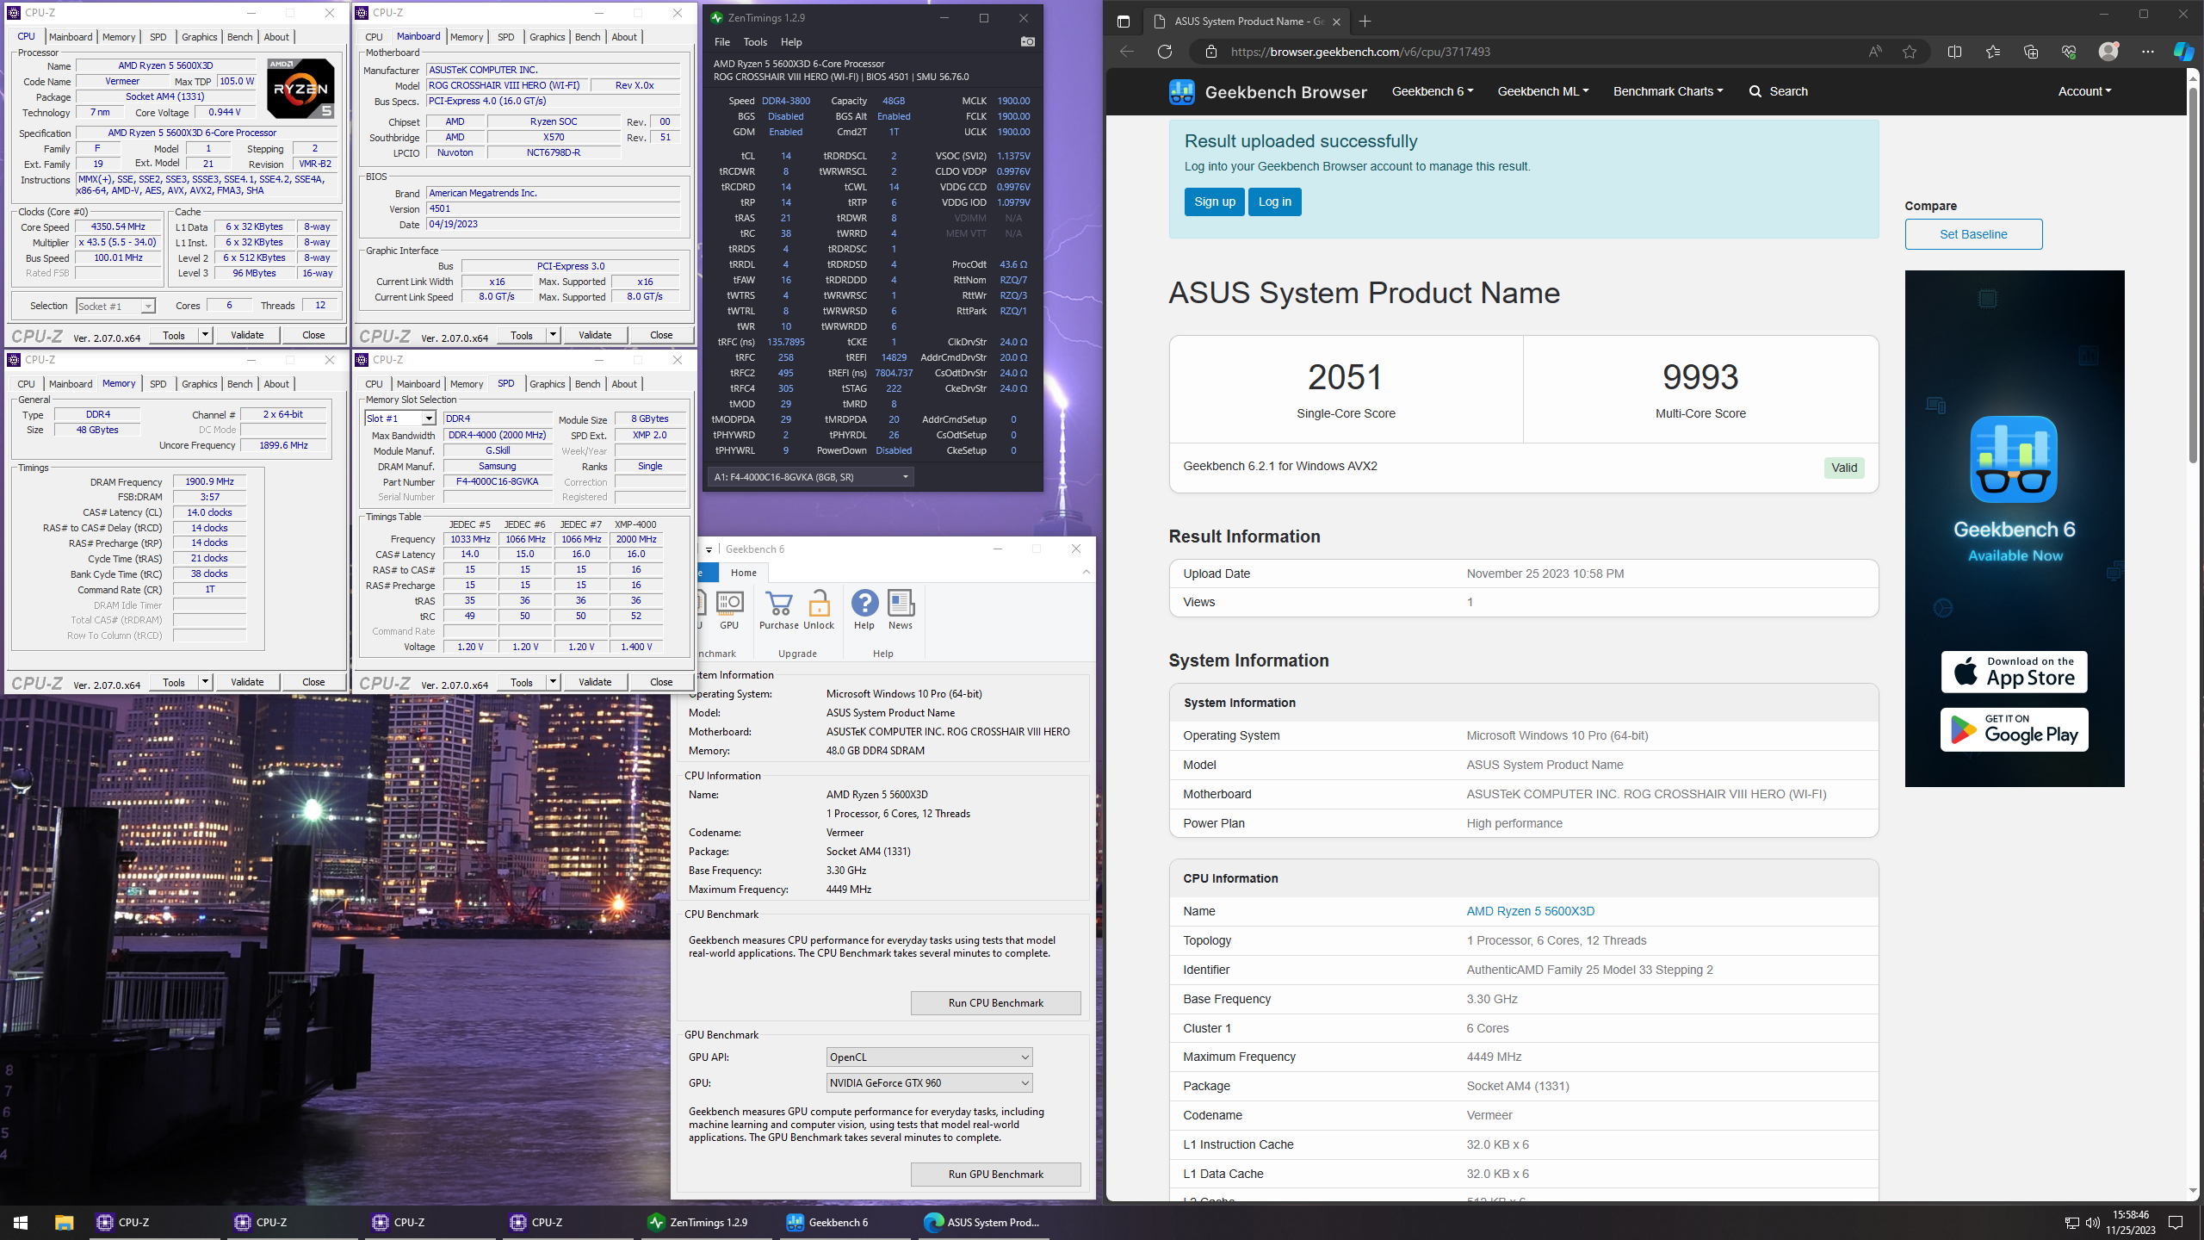Image resolution: width=2204 pixels, height=1240 pixels.
Task: Switch to the CPU tab in CPU-Z SPD window
Action: pyautogui.click(x=374, y=384)
